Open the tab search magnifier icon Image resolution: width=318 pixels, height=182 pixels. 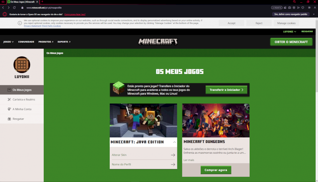[x=294, y=2]
